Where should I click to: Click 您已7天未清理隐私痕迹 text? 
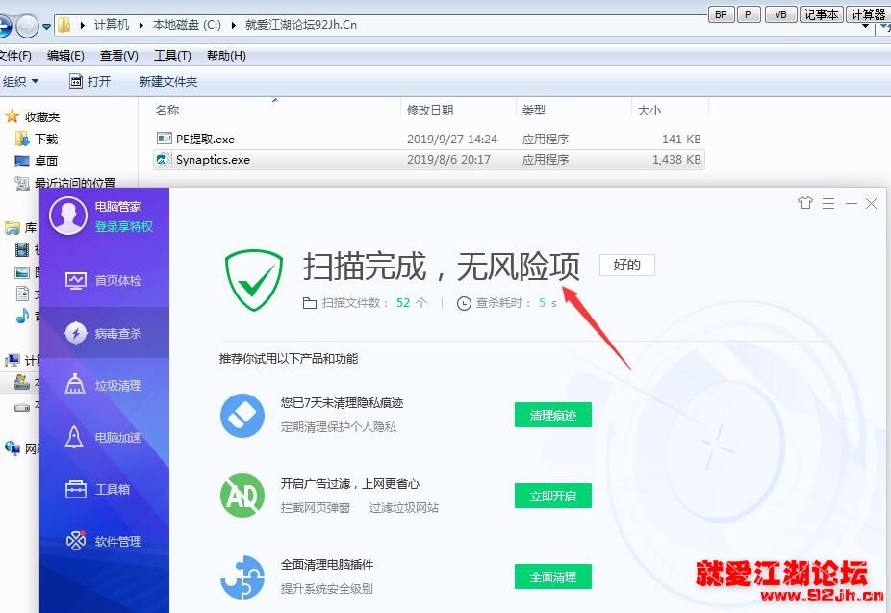pyautogui.click(x=343, y=403)
